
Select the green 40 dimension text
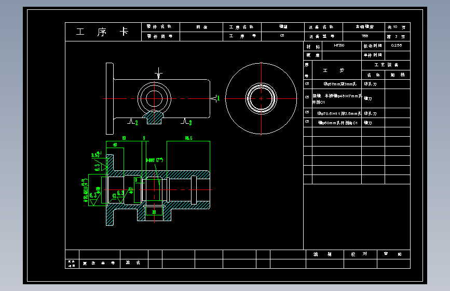coord(115,145)
